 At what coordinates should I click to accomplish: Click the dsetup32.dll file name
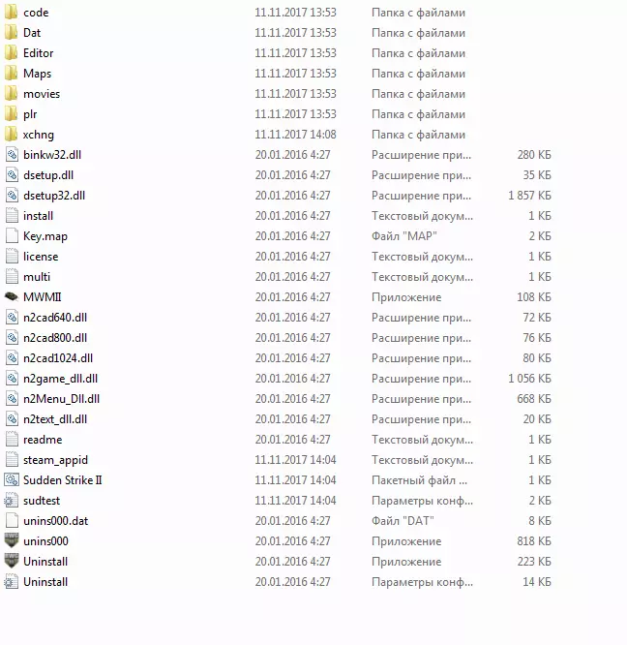click(x=54, y=196)
